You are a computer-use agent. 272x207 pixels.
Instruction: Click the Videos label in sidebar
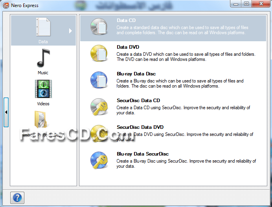43,104
